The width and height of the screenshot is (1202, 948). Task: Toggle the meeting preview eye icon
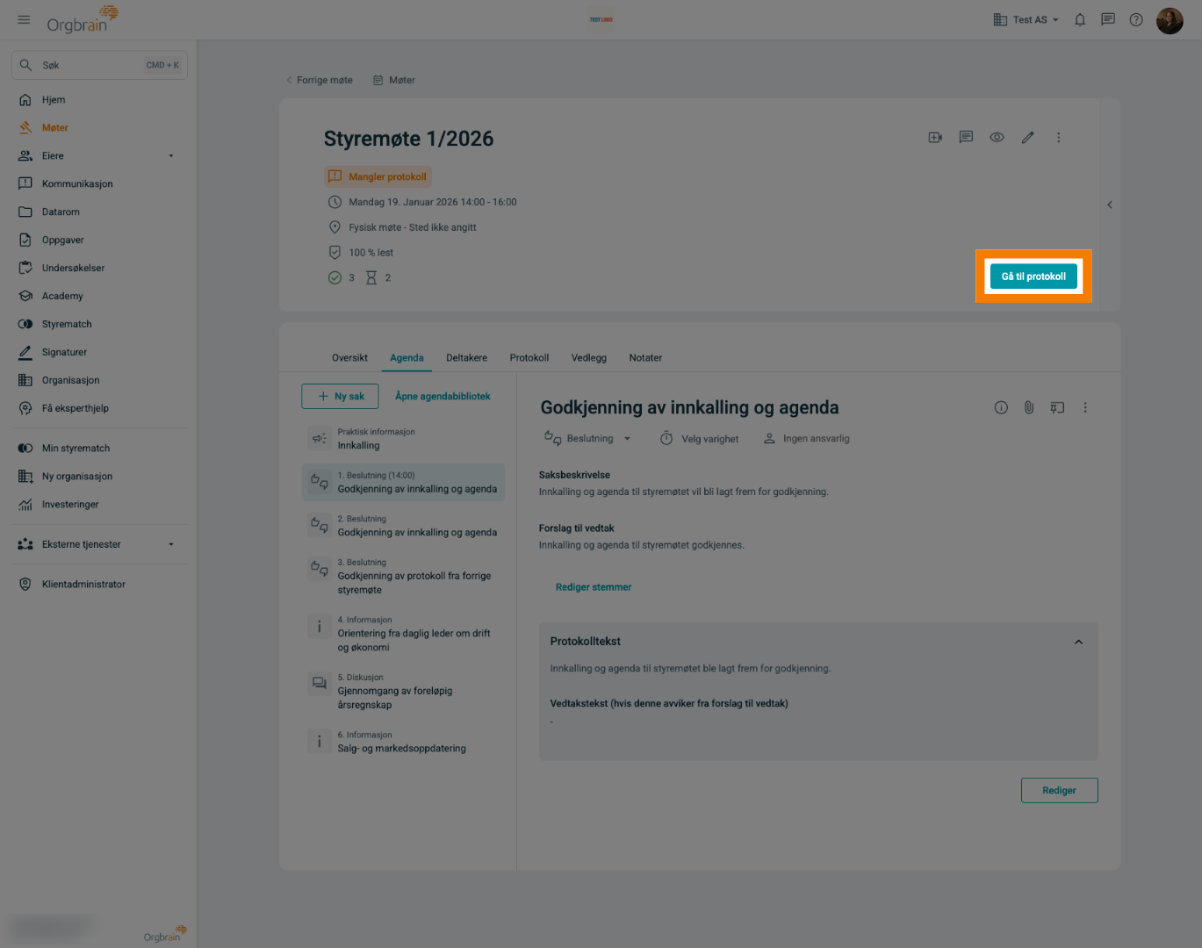[x=997, y=138]
